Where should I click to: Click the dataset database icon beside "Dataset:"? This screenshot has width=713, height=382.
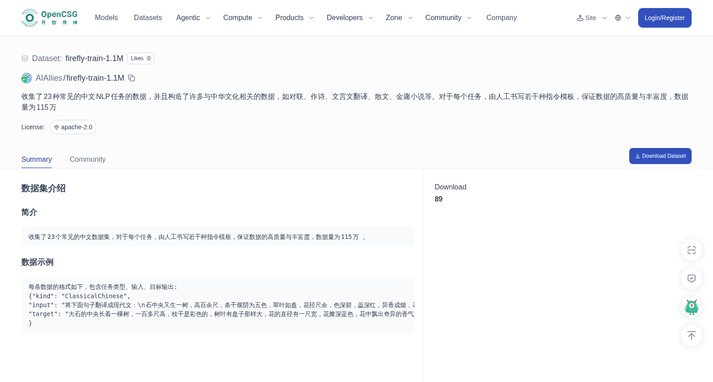coord(25,58)
